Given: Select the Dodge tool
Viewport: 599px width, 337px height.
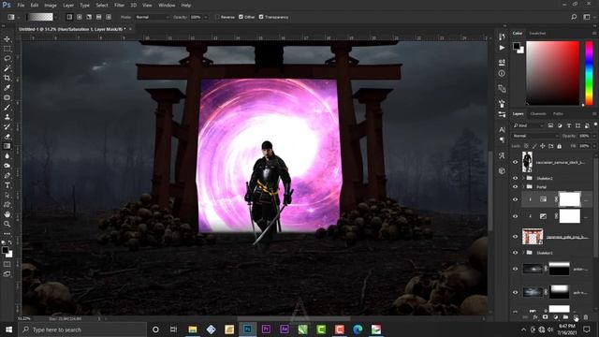Looking at the screenshot, I should pyautogui.click(x=7, y=166).
